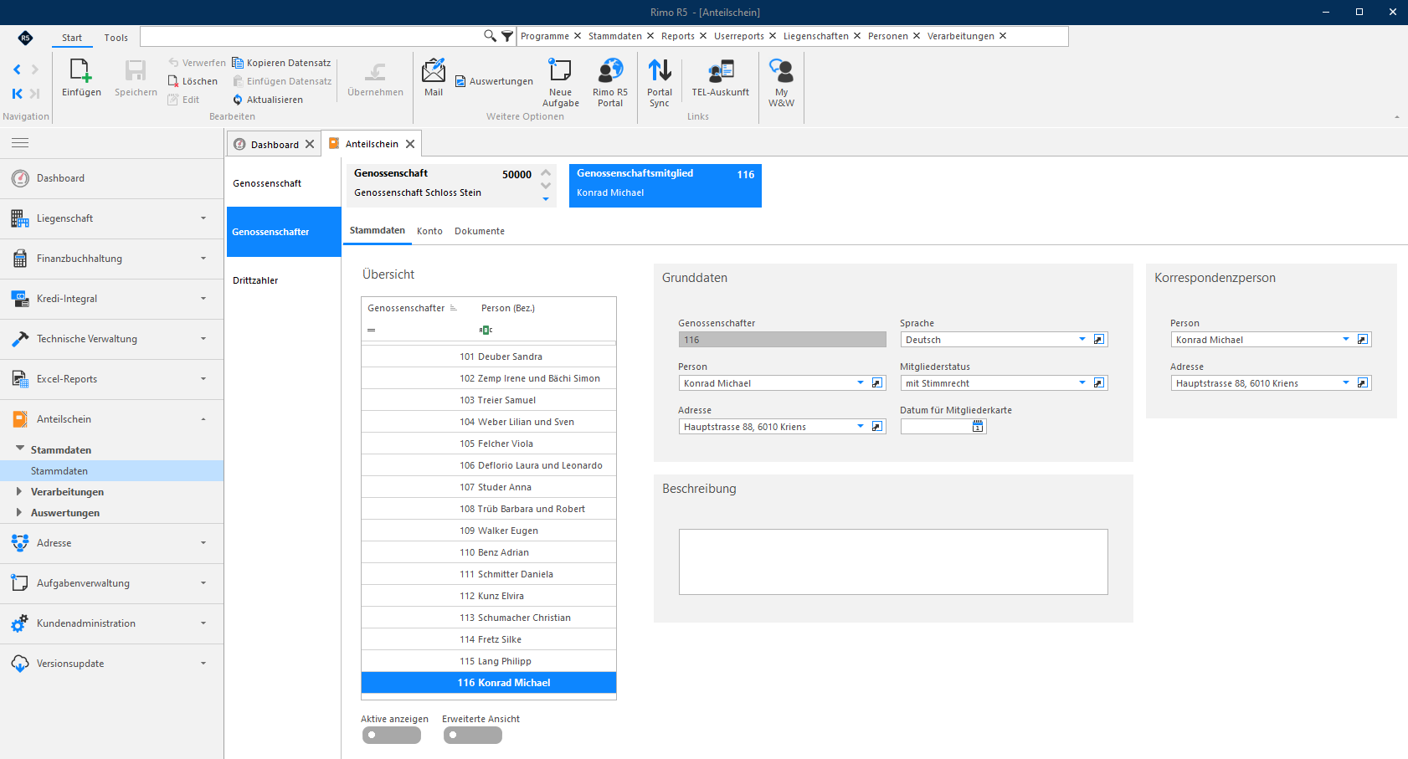This screenshot has height=759, width=1408.
Task: Click Kopieren Datensatz in ribbon
Action: [281, 63]
